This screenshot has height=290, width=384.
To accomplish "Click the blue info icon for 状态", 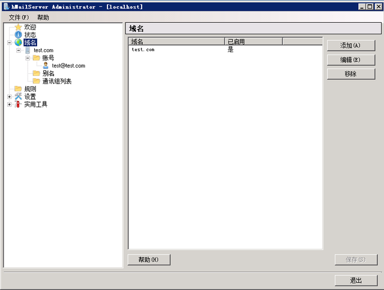I will point(18,35).
